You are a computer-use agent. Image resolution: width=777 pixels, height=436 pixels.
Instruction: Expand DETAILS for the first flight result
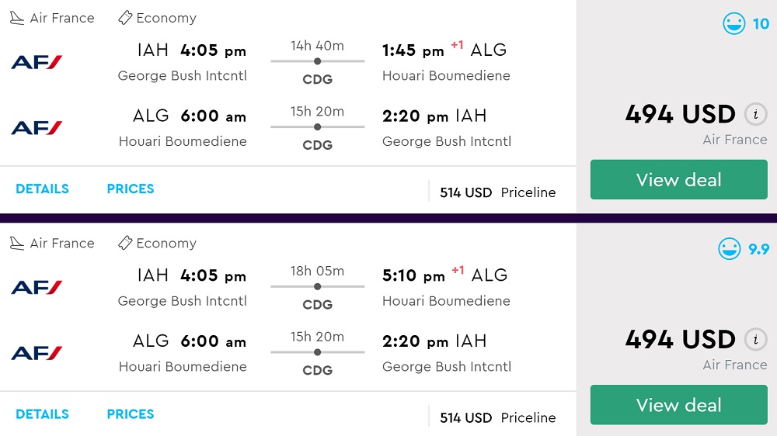42,189
